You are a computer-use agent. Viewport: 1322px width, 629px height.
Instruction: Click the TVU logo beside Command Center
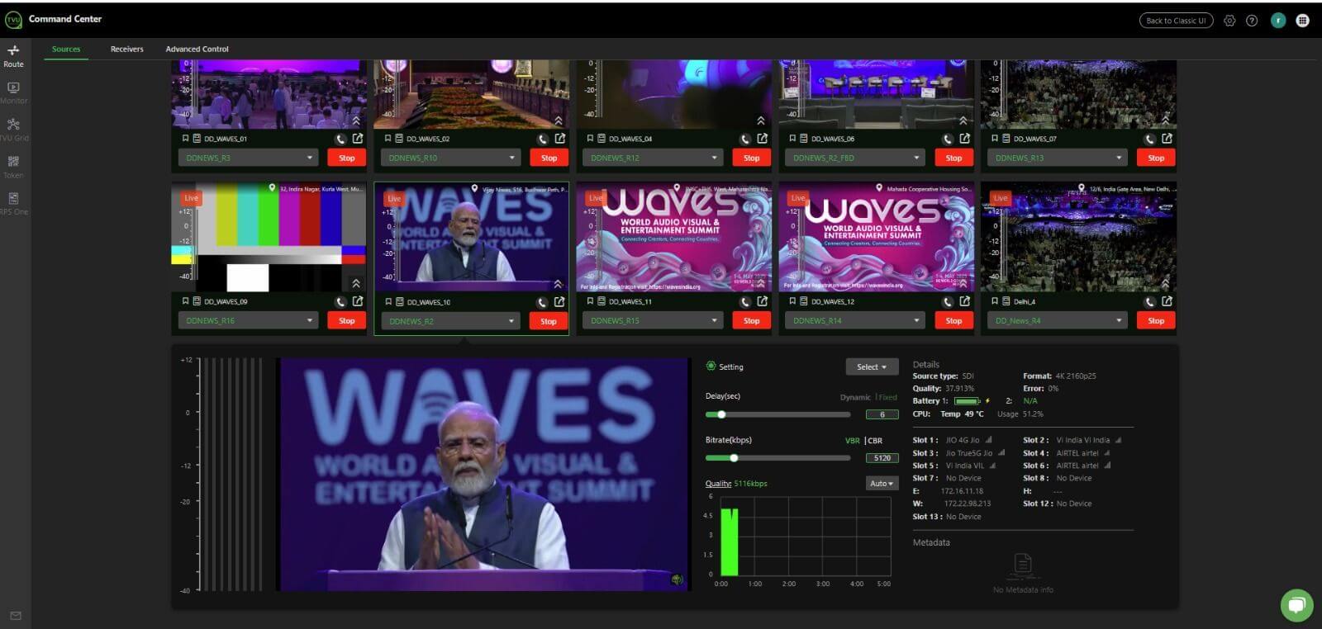13,19
